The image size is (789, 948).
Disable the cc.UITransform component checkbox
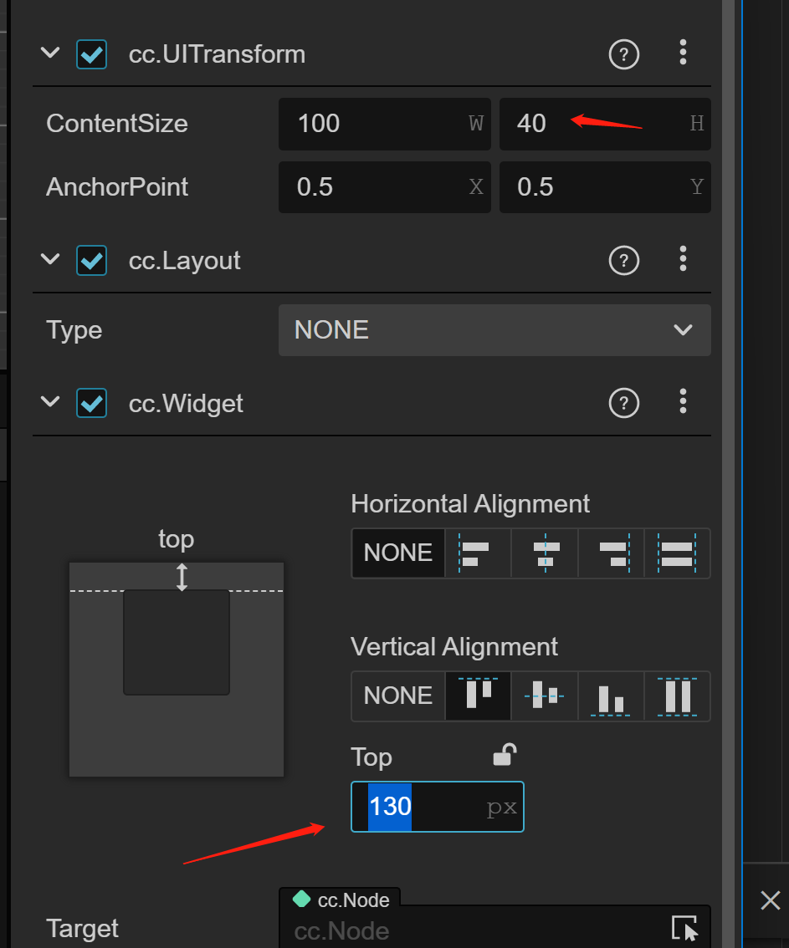(91, 55)
